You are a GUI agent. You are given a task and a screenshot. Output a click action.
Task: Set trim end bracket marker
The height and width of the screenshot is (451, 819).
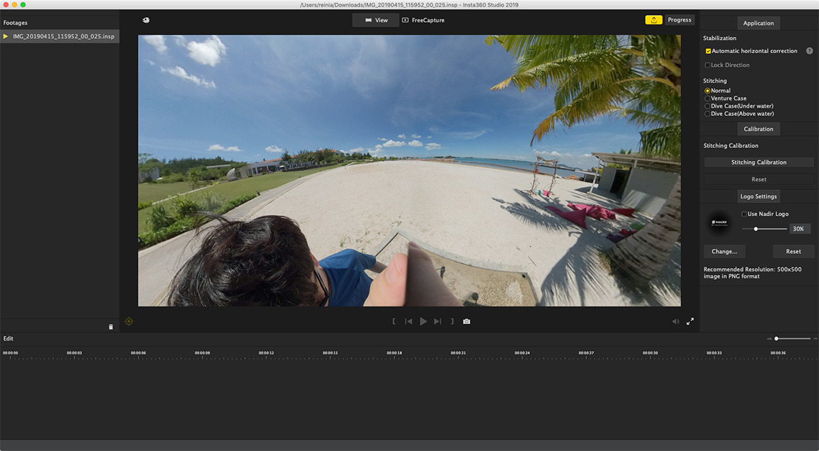coord(452,321)
